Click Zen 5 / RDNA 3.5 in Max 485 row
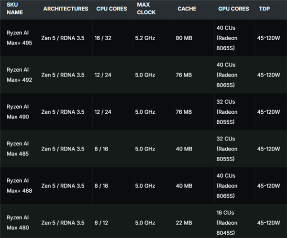This screenshot has width=287, height=238. click(63, 149)
